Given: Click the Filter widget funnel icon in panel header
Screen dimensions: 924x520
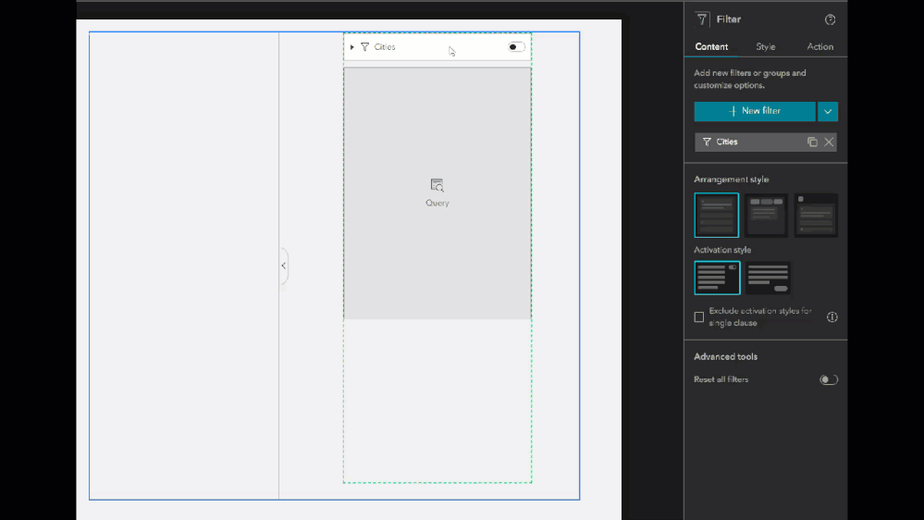Looking at the screenshot, I should tap(701, 19).
